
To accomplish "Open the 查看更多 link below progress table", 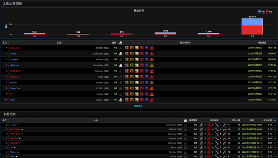I will pos(139,106).
